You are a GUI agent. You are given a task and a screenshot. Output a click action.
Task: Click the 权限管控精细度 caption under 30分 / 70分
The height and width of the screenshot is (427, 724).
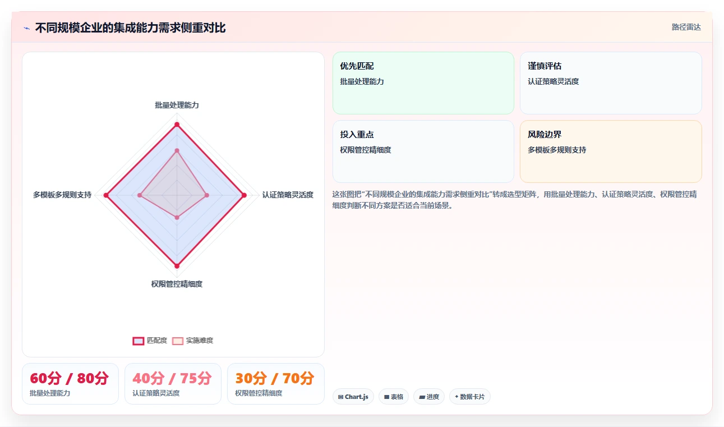(259, 393)
